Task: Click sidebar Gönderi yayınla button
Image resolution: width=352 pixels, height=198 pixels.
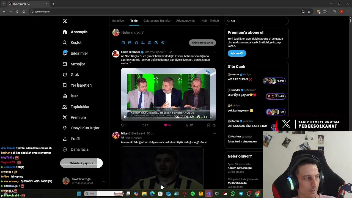Action: click(81, 163)
